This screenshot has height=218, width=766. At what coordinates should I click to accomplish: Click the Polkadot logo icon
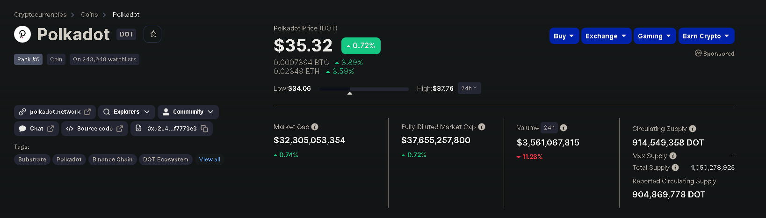(22, 34)
